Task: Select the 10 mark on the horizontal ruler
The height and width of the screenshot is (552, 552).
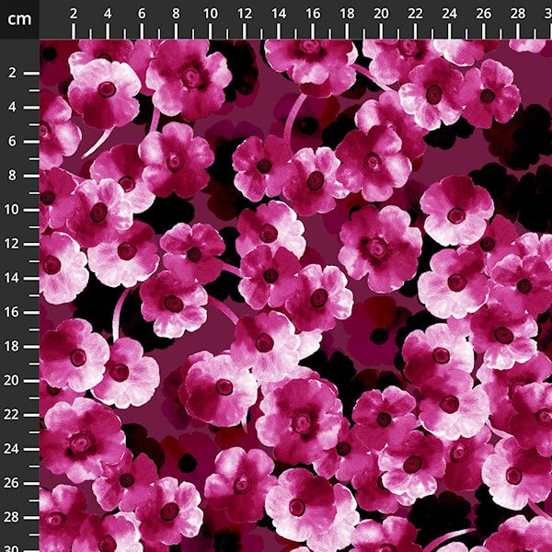Action: tap(210, 14)
